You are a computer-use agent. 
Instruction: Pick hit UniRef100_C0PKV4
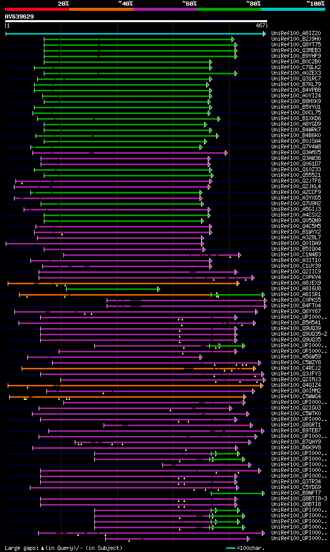296,278
